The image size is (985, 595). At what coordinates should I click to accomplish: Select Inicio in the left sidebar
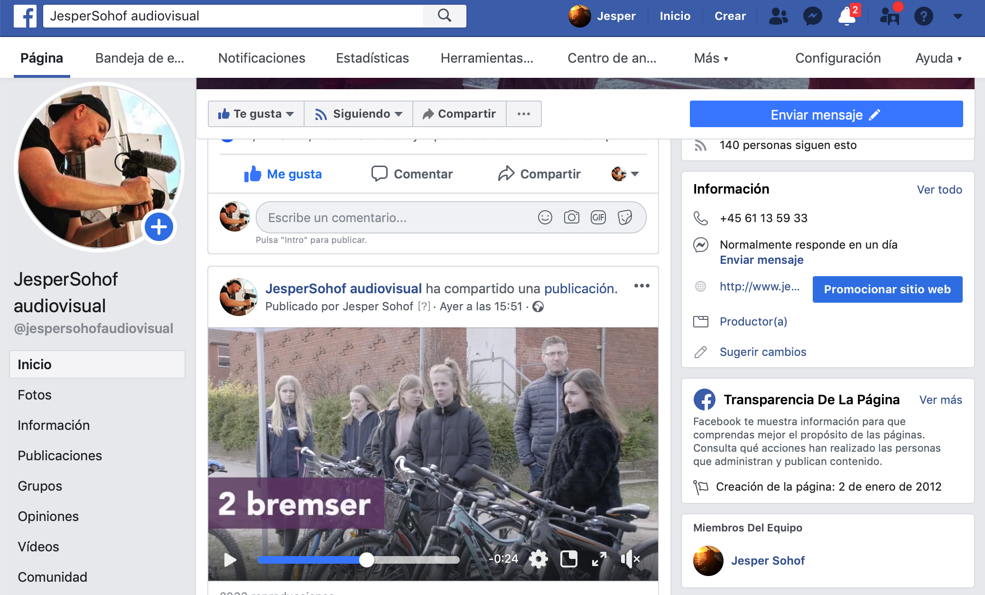tap(97, 364)
